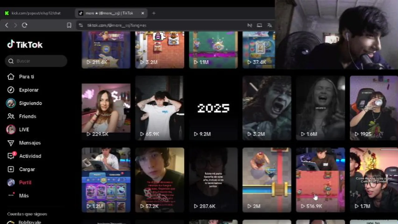Image resolution: width=398 pixels, height=224 pixels.
Task: Click the Actividad icon with badge
Action: 11,156
